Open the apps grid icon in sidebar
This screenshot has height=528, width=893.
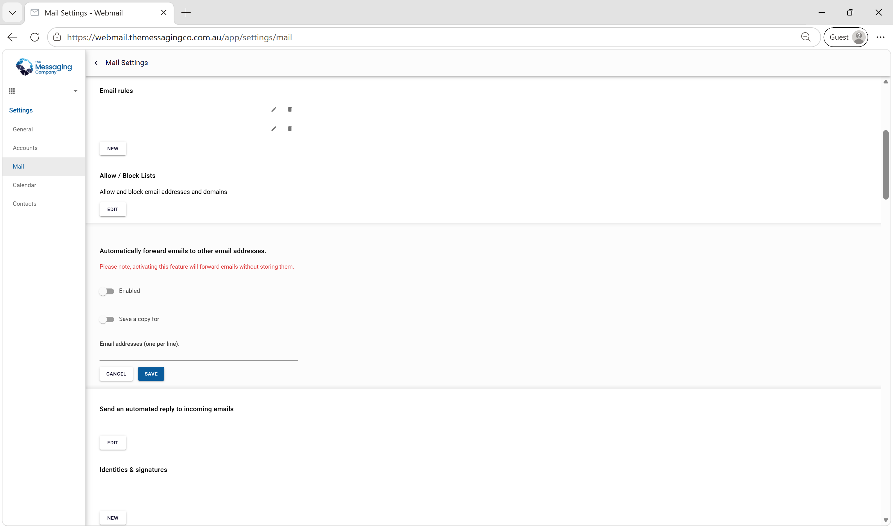pyautogui.click(x=12, y=91)
